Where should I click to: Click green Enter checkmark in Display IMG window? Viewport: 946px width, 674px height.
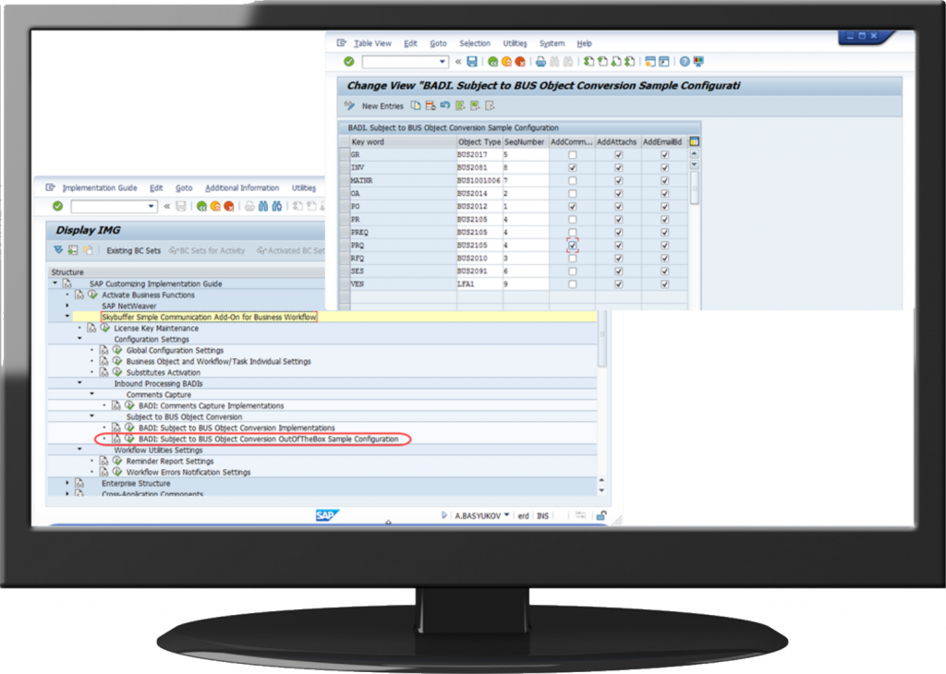pos(57,206)
